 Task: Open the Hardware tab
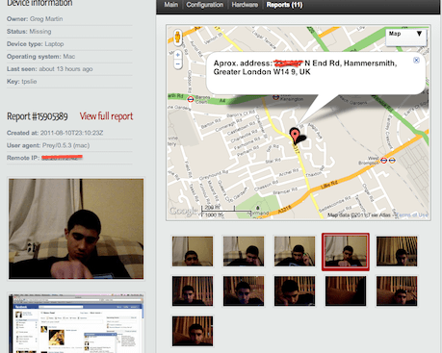[245, 5]
